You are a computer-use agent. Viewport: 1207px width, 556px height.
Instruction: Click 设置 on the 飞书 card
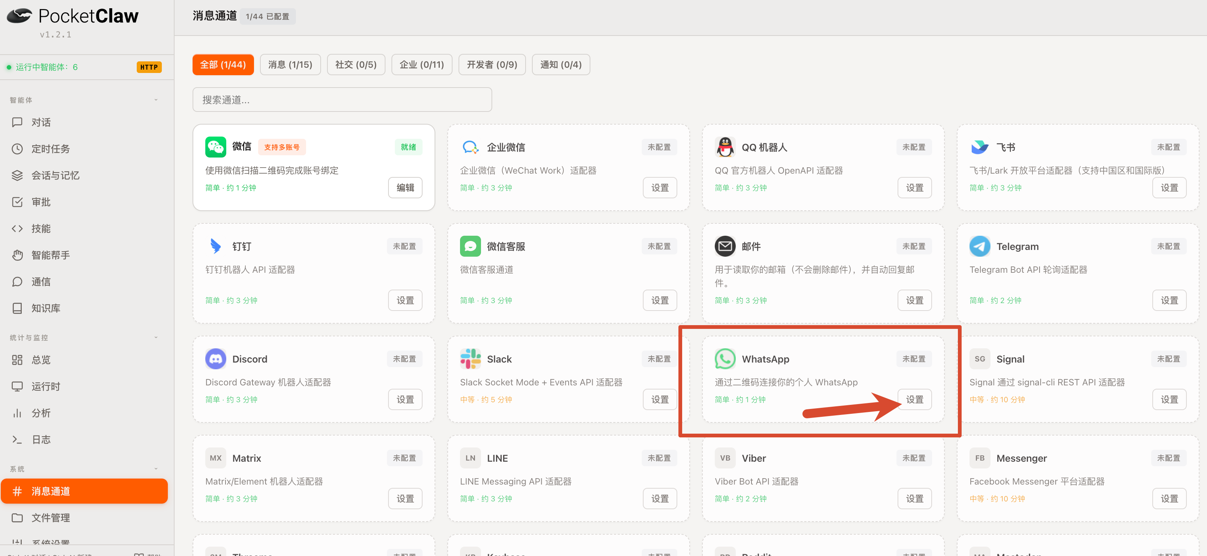click(1170, 188)
